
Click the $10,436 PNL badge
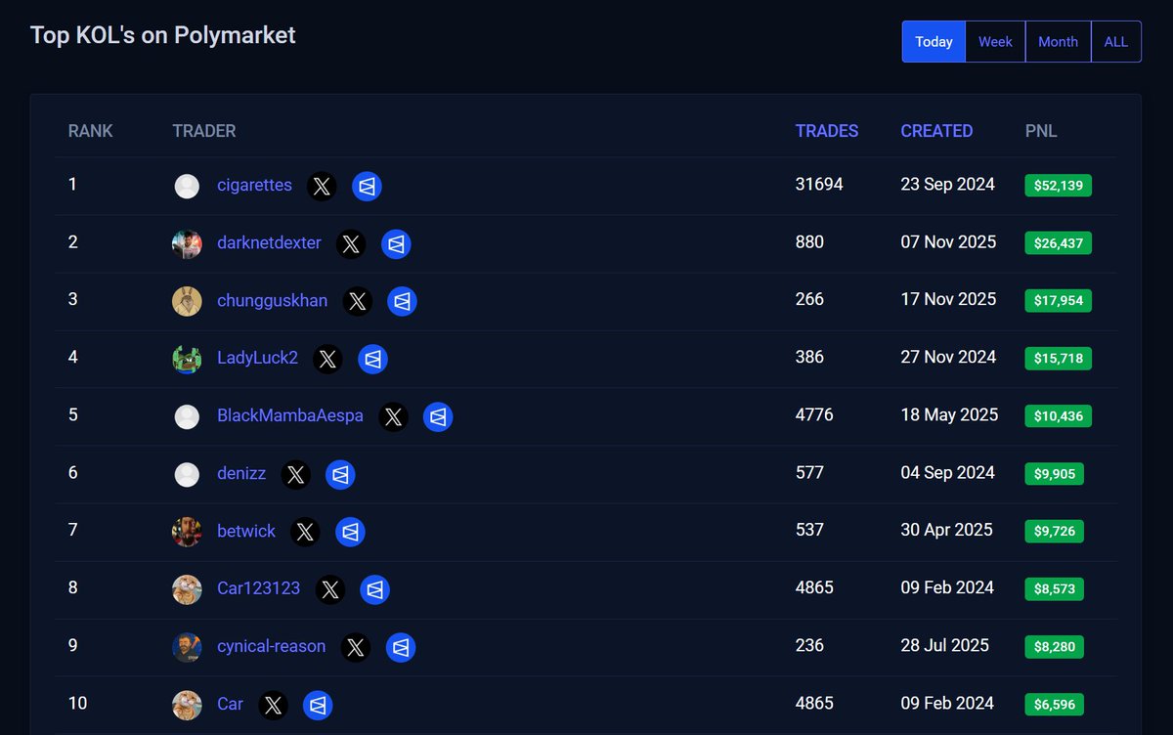[1058, 416]
